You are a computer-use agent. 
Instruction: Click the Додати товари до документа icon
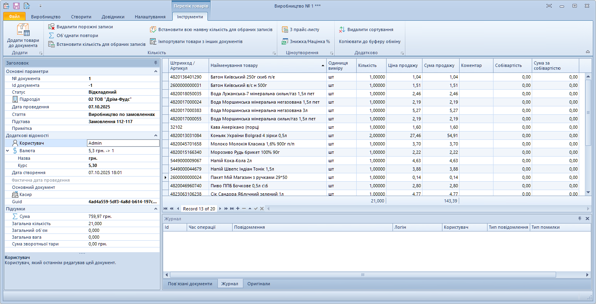click(23, 30)
